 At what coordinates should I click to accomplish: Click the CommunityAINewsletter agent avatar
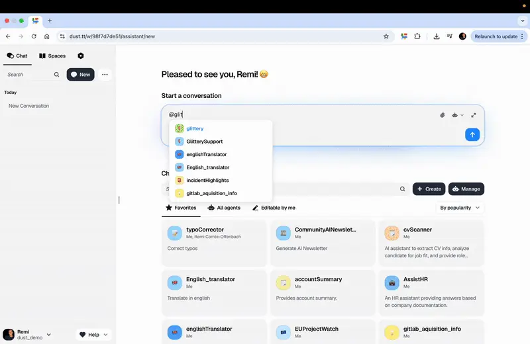coord(284,234)
